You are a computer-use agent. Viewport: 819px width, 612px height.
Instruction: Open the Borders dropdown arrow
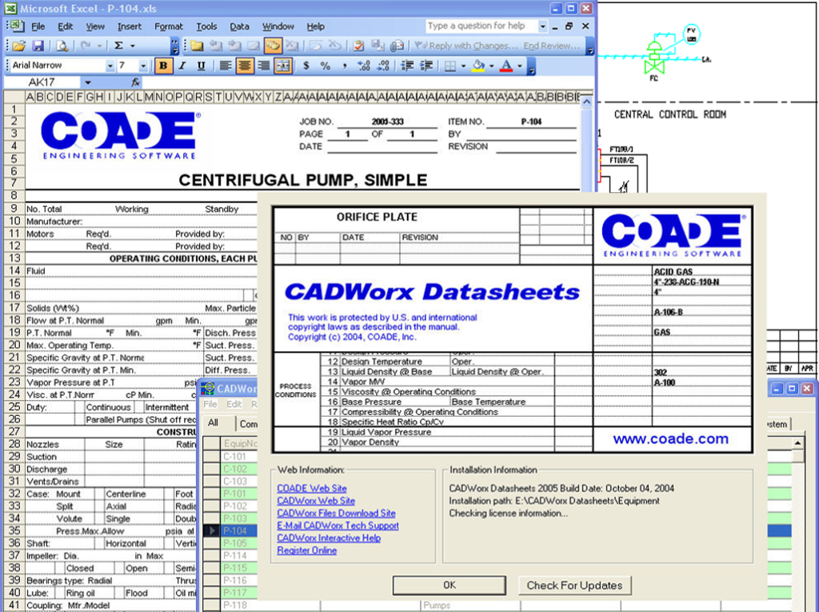pyautogui.click(x=463, y=66)
